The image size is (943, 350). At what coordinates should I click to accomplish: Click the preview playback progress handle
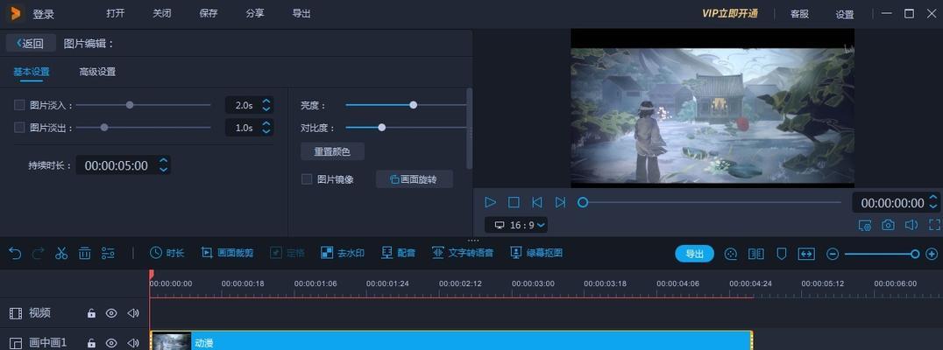pyautogui.click(x=582, y=202)
